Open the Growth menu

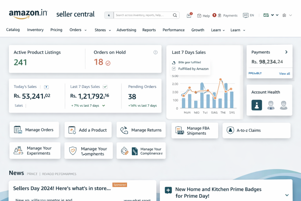(198, 30)
